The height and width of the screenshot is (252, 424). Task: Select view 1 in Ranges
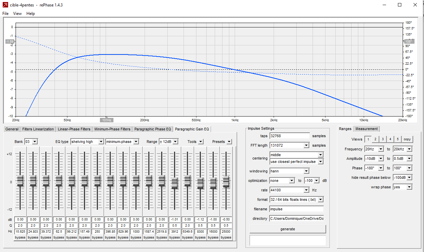(x=368, y=139)
